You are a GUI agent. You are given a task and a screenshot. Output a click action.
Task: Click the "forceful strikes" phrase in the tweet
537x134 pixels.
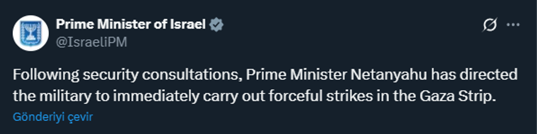coord(321,96)
